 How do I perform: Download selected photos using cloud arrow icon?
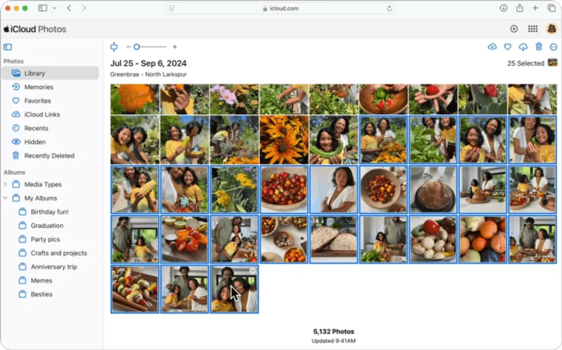tap(523, 47)
